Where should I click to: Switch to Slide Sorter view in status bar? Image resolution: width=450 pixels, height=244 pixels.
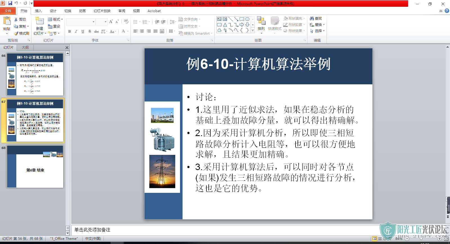pyautogui.click(x=380, y=239)
